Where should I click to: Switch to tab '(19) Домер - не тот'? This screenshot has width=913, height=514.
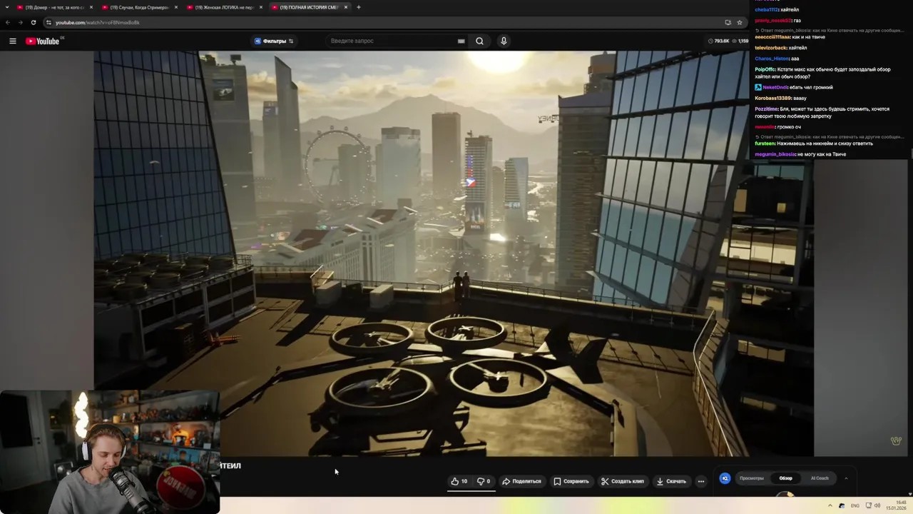point(54,7)
